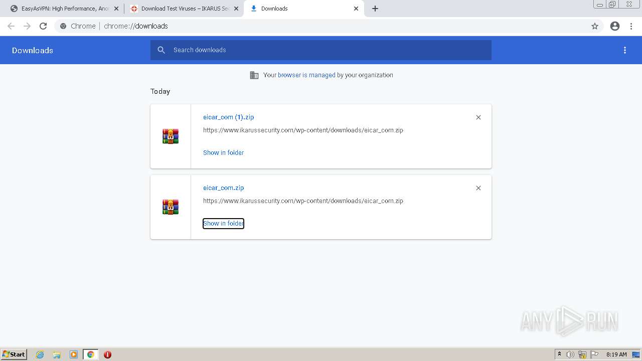Open a new browser tab
Screen dimensions: 642x361
tap(375, 9)
